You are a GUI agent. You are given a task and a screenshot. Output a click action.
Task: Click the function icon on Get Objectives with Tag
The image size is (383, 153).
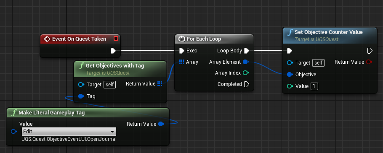81,66
